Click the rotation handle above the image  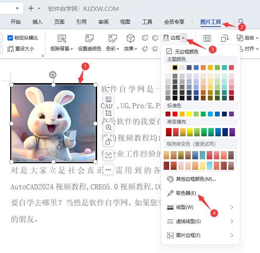coord(53,75)
